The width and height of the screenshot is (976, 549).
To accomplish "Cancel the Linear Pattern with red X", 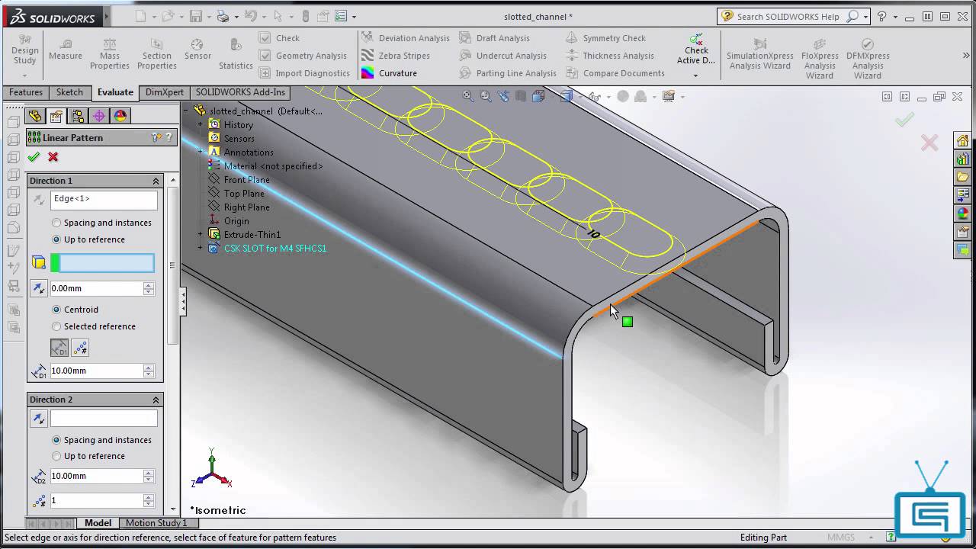I will point(53,157).
